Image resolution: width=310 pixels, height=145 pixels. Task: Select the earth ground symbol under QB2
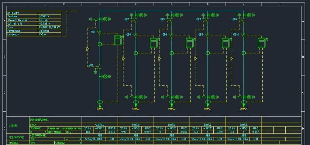point(96,71)
